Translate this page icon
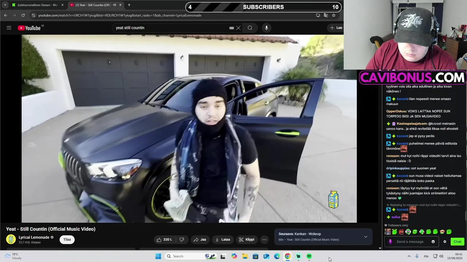The height and width of the screenshot is (262, 467). tap(326, 15)
